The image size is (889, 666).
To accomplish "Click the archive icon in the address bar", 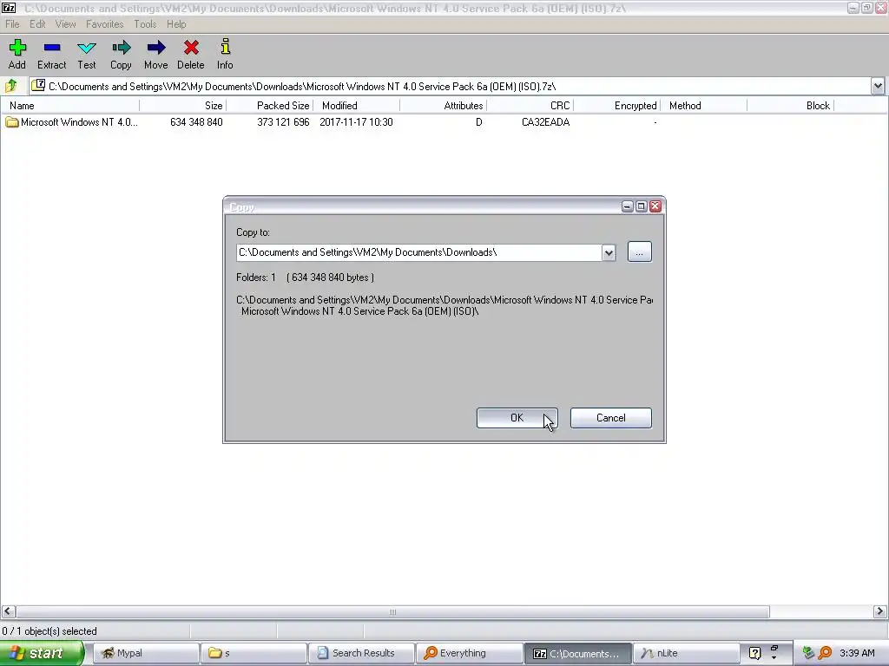I will 38,86.
